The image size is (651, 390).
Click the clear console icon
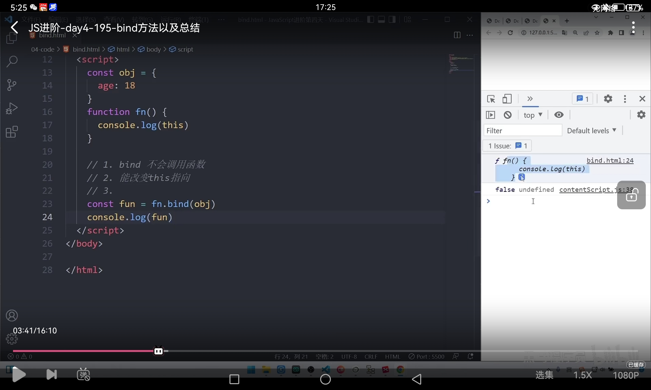coord(507,115)
